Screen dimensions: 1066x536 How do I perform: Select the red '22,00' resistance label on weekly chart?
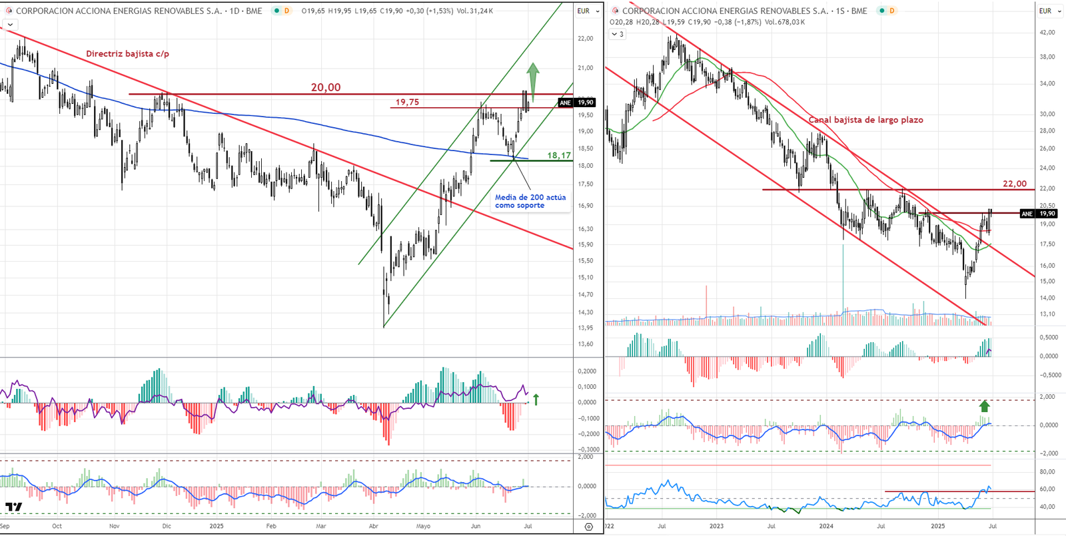click(x=1015, y=184)
